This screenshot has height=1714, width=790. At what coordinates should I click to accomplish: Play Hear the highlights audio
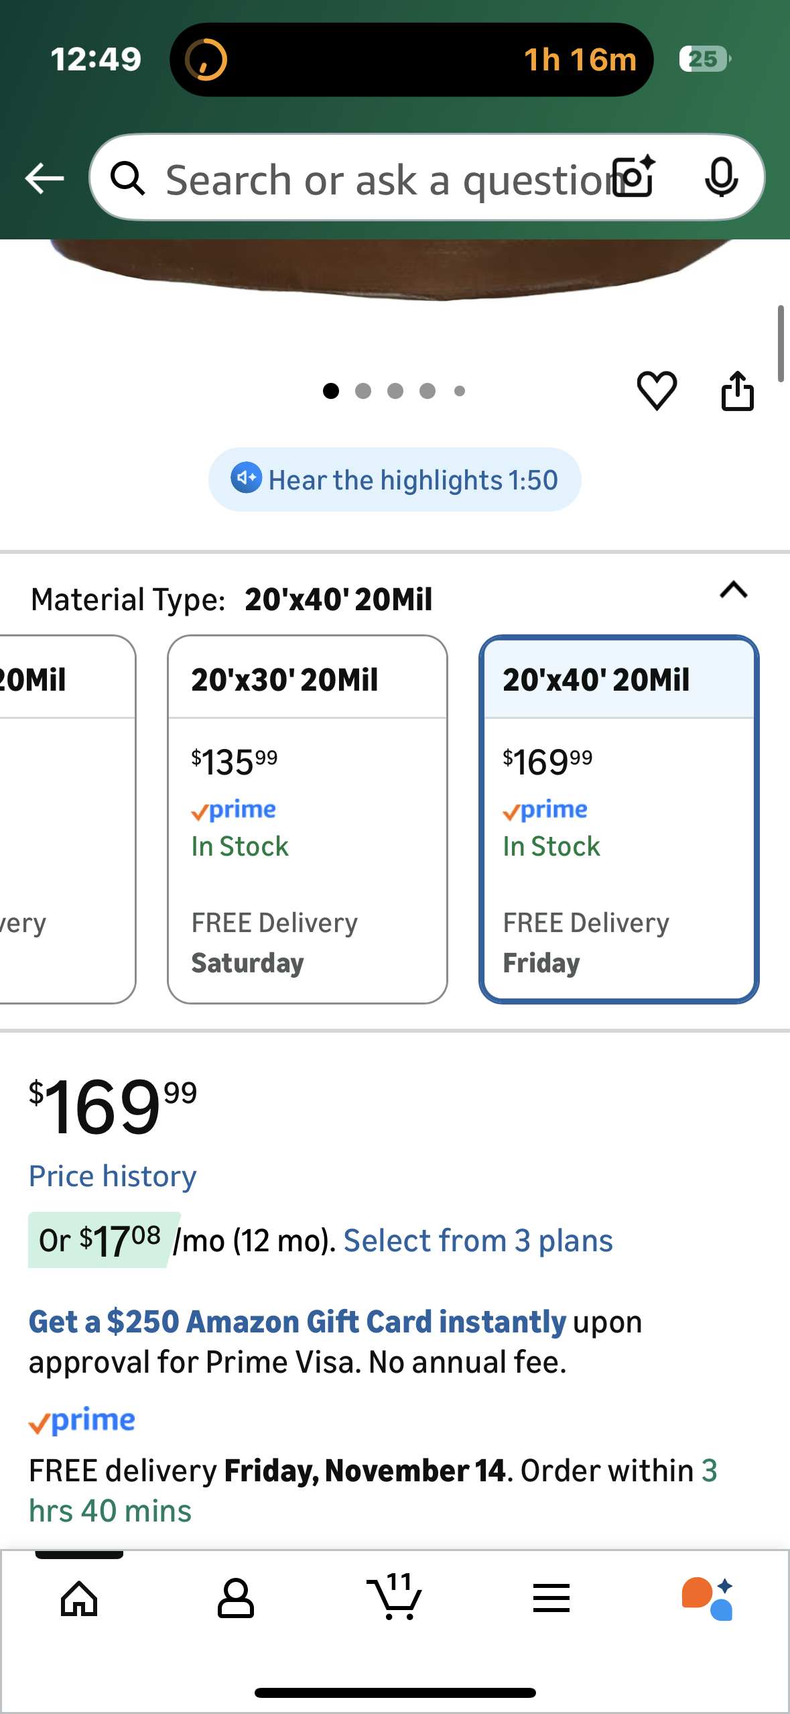pos(394,480)
